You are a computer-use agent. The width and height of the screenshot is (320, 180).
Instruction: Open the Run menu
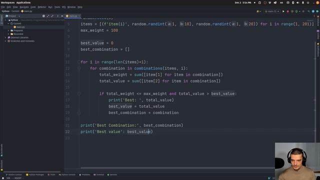(x=50, y=7)
